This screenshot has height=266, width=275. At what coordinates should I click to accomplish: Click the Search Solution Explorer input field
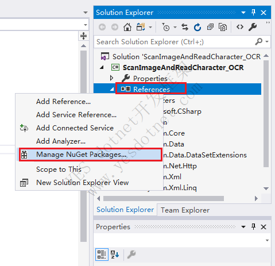point(174,42)
